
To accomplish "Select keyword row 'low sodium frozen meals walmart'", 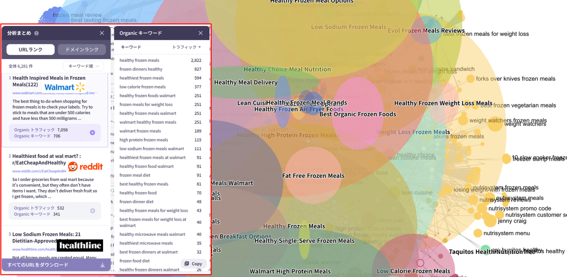I will coord(160,149).
